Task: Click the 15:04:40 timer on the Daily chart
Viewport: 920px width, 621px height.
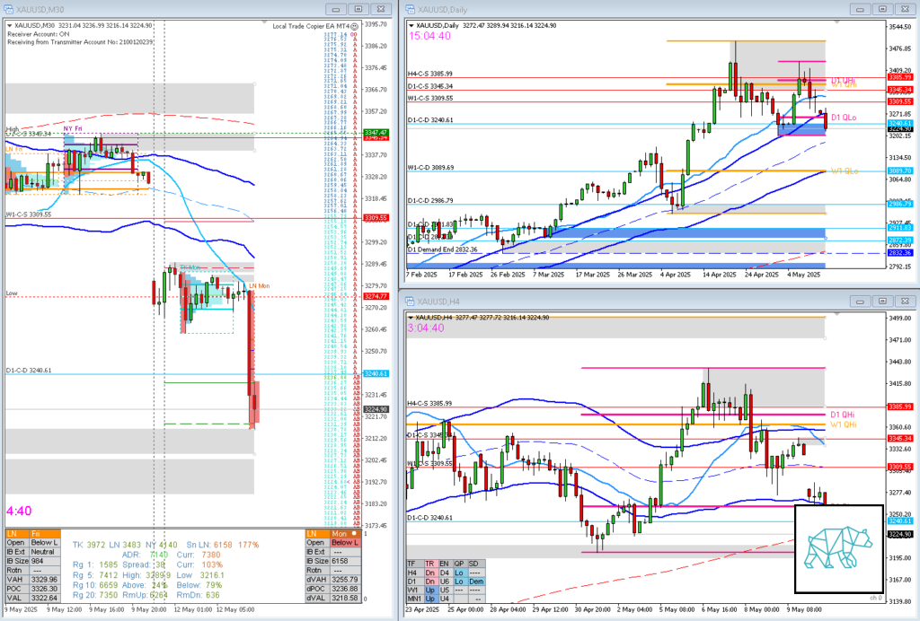Action: [429, 36]
